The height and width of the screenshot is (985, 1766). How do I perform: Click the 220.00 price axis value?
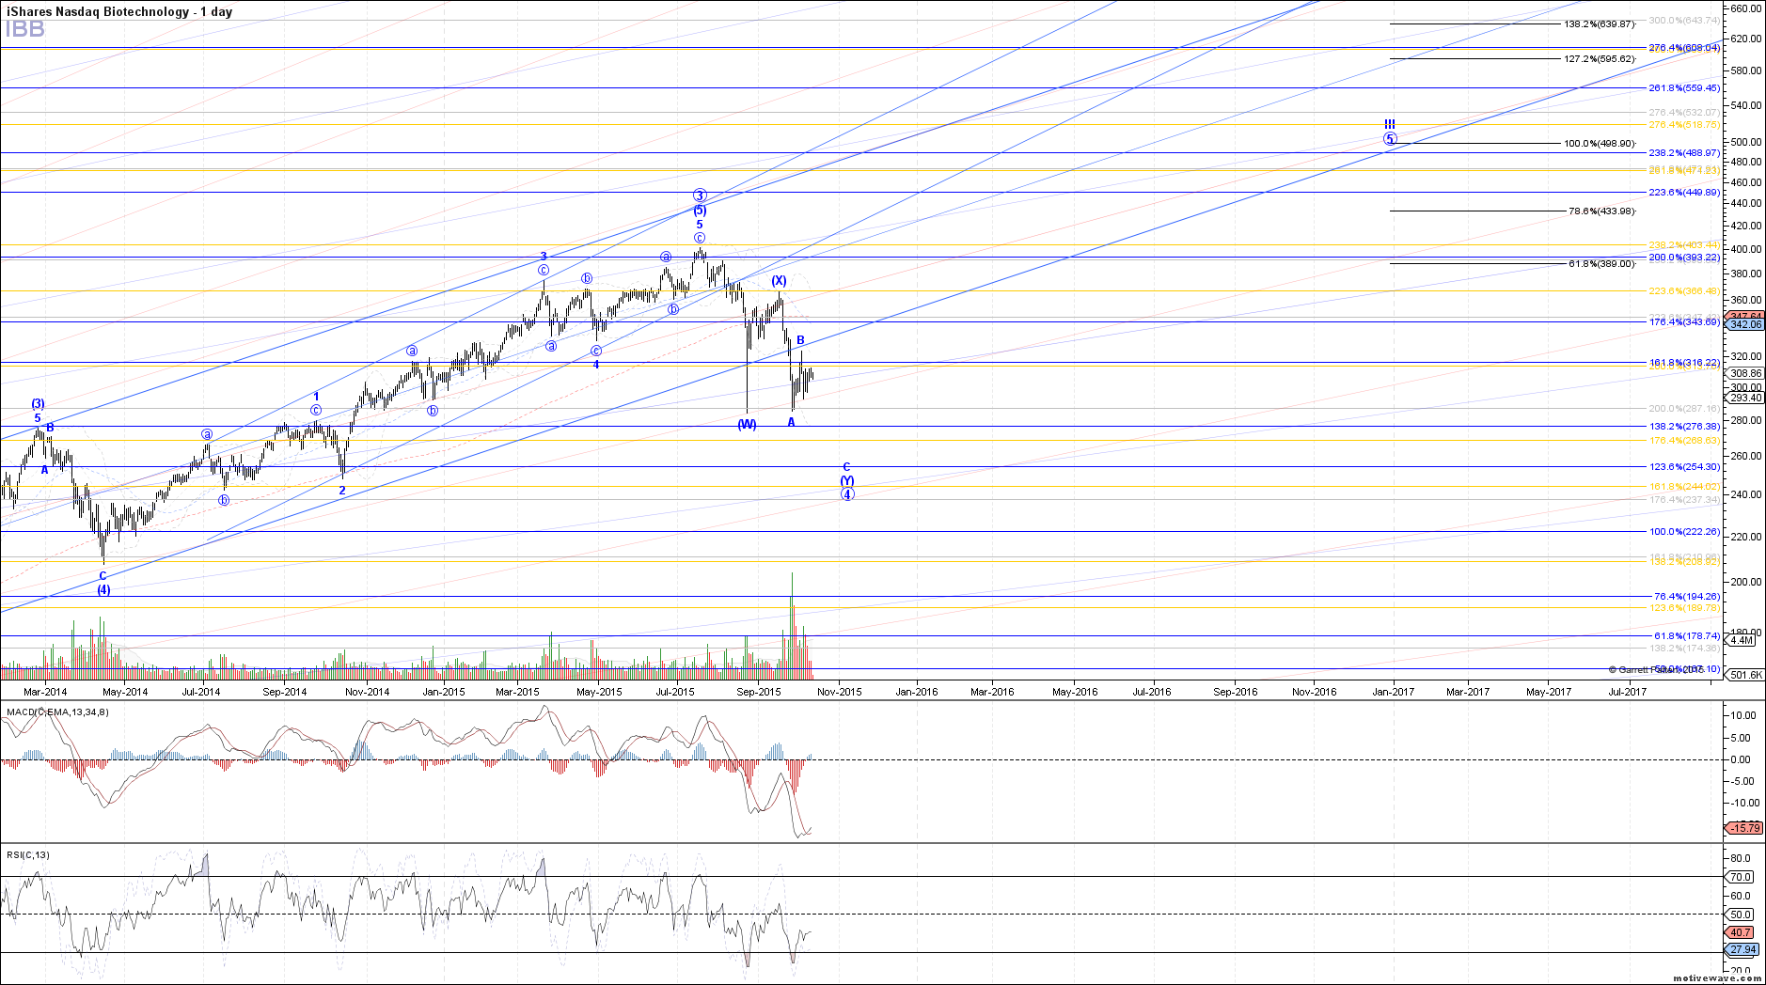click(1745, 537)
